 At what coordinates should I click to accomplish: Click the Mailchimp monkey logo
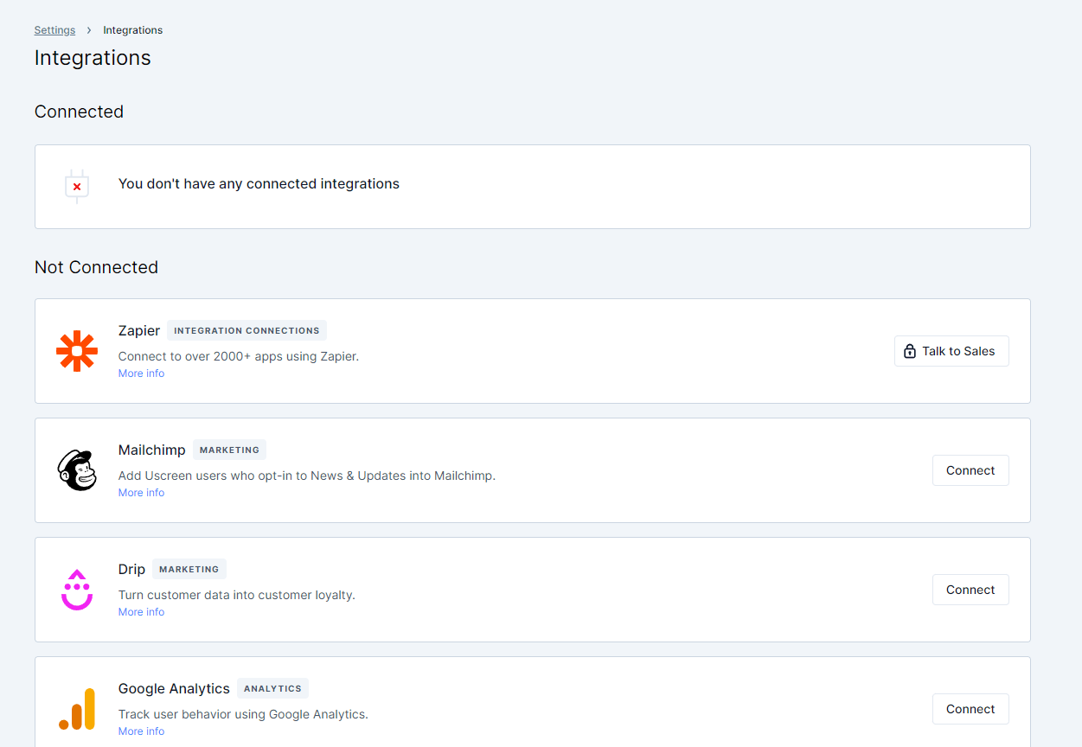(77, 470)
